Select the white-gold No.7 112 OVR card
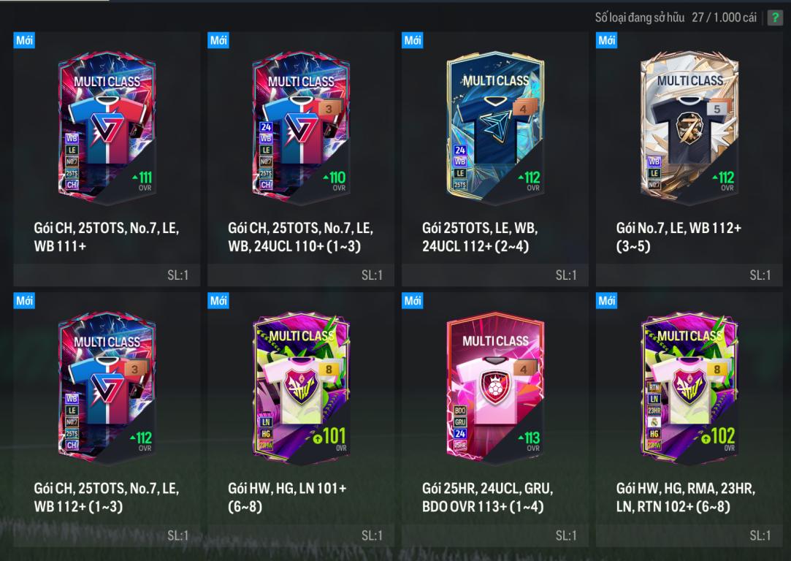The width and height of the screenshot is (791, 561). tap(689, 128)
